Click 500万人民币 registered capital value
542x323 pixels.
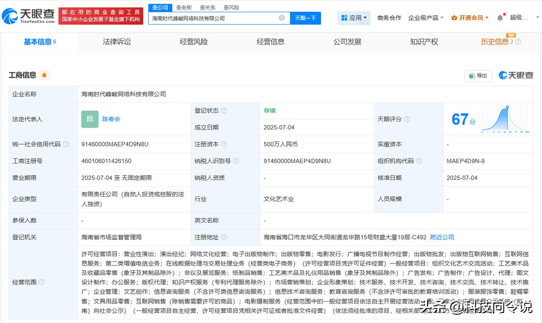click(280, 144)
